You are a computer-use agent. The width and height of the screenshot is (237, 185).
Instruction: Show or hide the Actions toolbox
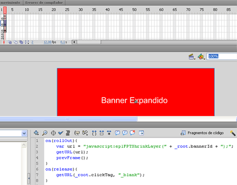[x=141, y=133]
